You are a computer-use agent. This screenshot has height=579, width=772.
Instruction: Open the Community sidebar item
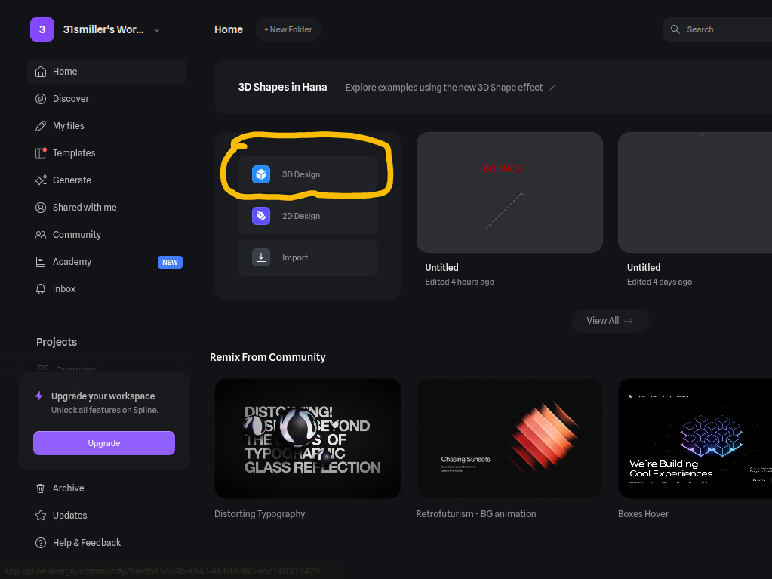(x=107, y=235)
